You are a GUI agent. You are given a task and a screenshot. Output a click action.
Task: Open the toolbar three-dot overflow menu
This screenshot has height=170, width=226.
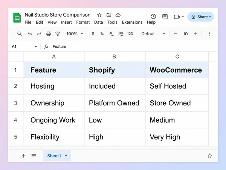(x=209, y=34)
